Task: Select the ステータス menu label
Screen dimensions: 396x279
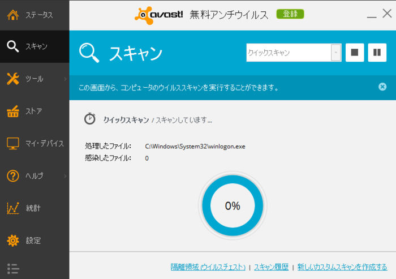Action: pyautogui.click(x=39, y=15)
